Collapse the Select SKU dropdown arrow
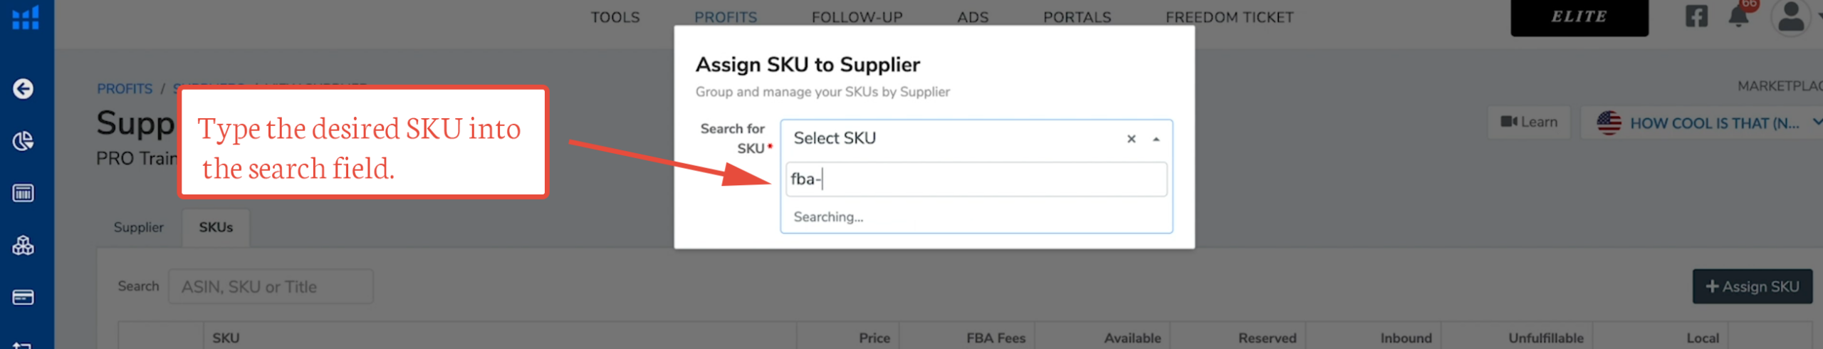The width and height of the screenshot is (1823, 349). [1156, 140]
